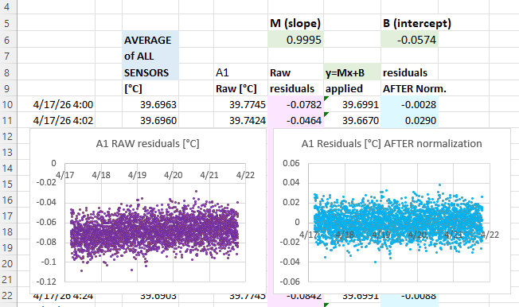Click the y=Mx+B header cell

[x=352, y=72]
